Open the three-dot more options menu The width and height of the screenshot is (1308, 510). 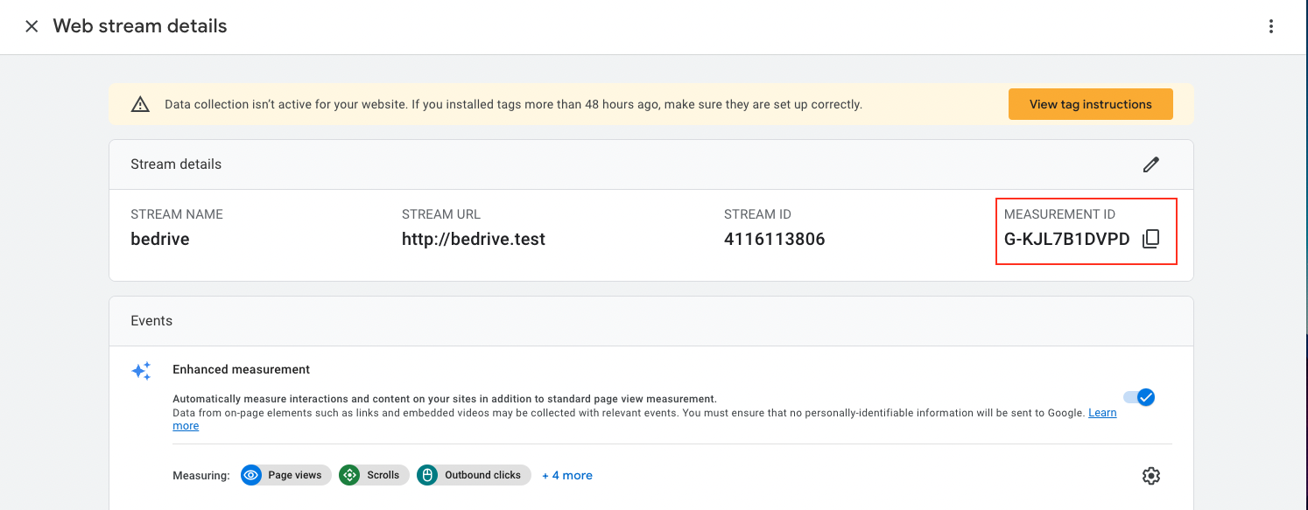click(x=1271, y=26)
